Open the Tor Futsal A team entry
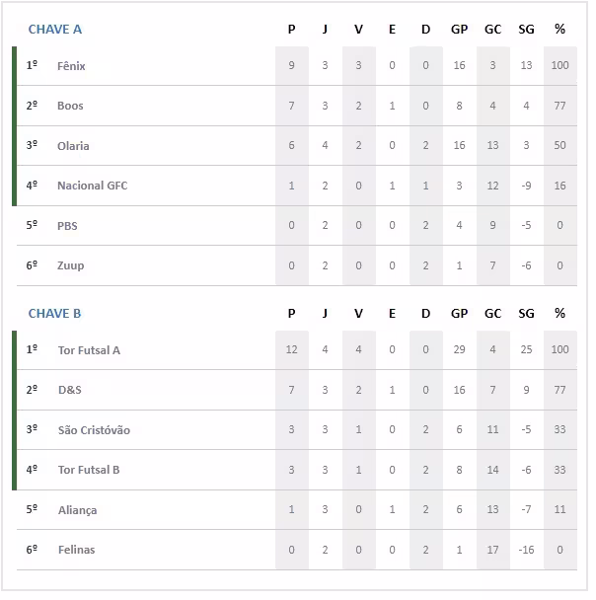Viewport: 596px width, 600px height. point(90,350)
